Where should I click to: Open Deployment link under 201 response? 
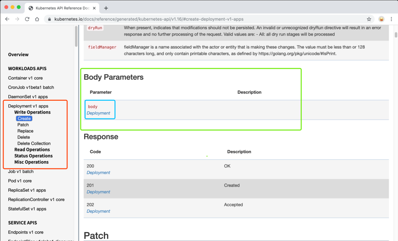(x=98, y=192)
